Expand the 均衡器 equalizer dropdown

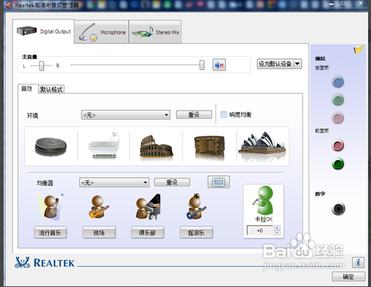(114, 182)
